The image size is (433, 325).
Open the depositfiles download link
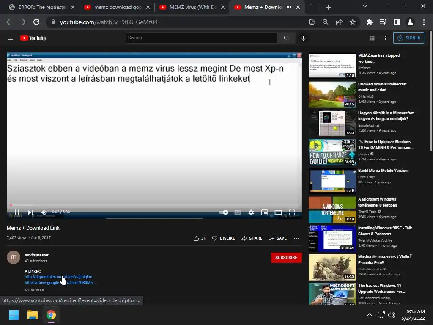pos(58,277)
